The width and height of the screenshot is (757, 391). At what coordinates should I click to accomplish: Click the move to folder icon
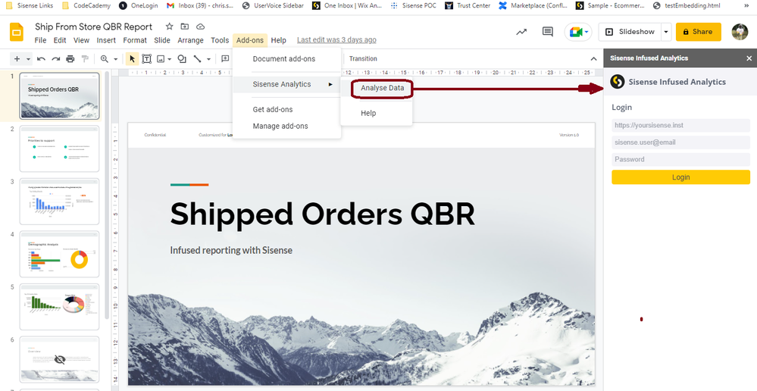[x=185, y=27]
